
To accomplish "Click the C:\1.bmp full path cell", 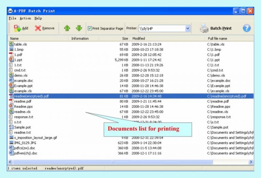I will pyautogui.click(x=214, y=50).
